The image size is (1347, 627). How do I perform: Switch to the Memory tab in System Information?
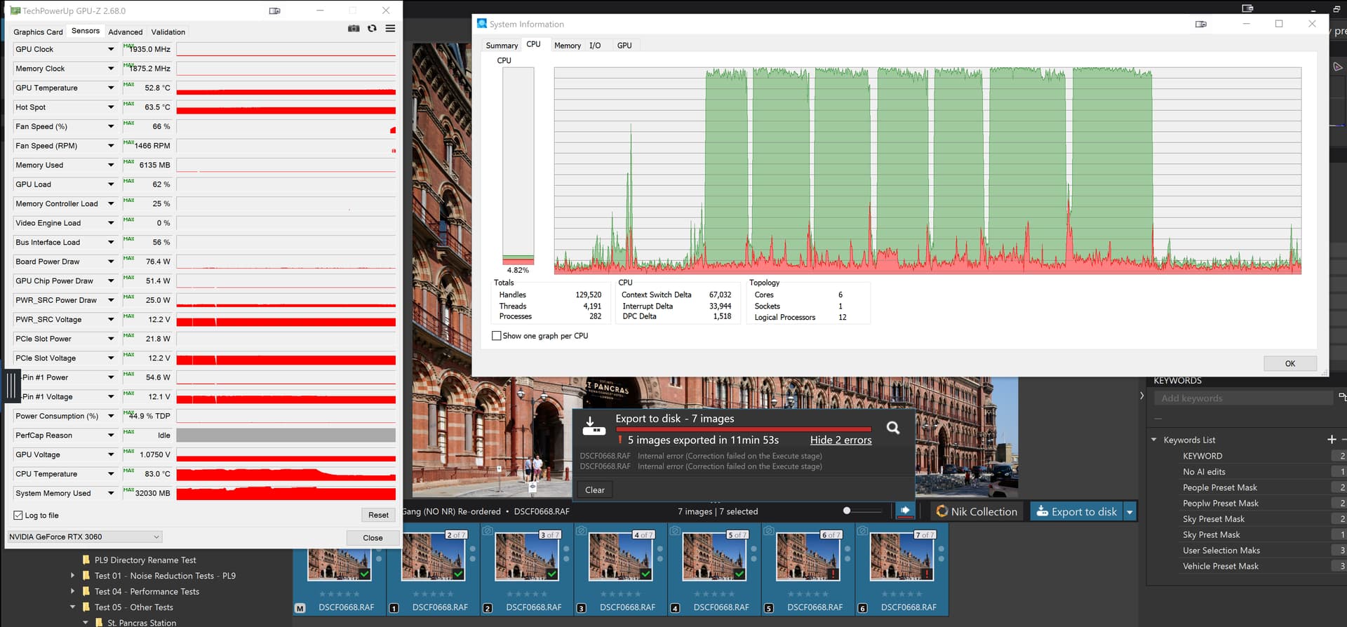tap(567, 46)
